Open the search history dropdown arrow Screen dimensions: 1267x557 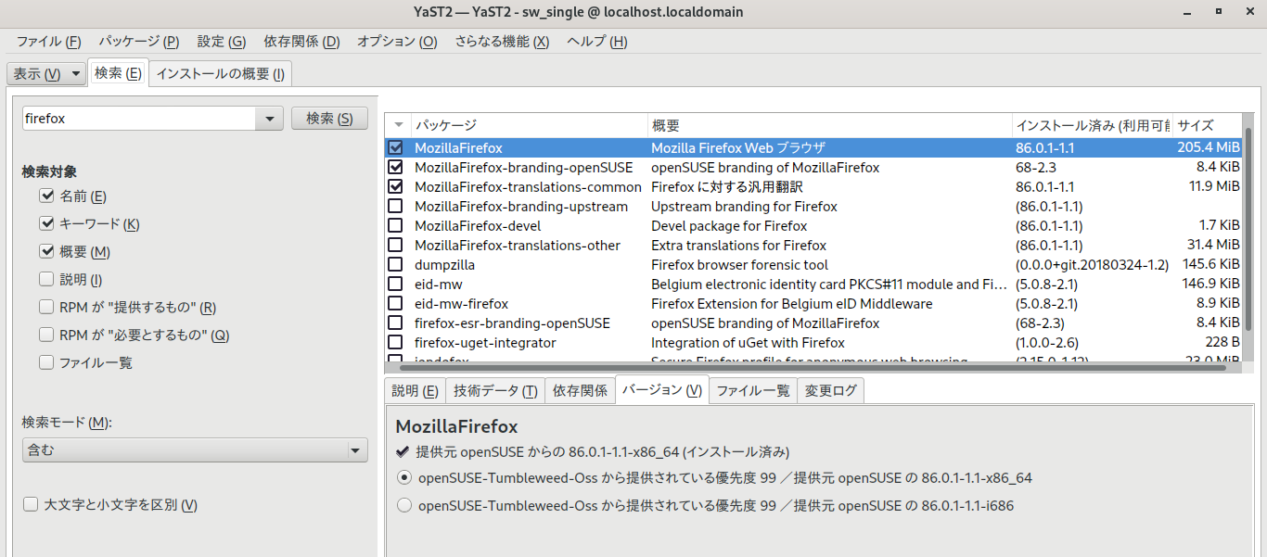pyautogui.click(x=270, y=119)
